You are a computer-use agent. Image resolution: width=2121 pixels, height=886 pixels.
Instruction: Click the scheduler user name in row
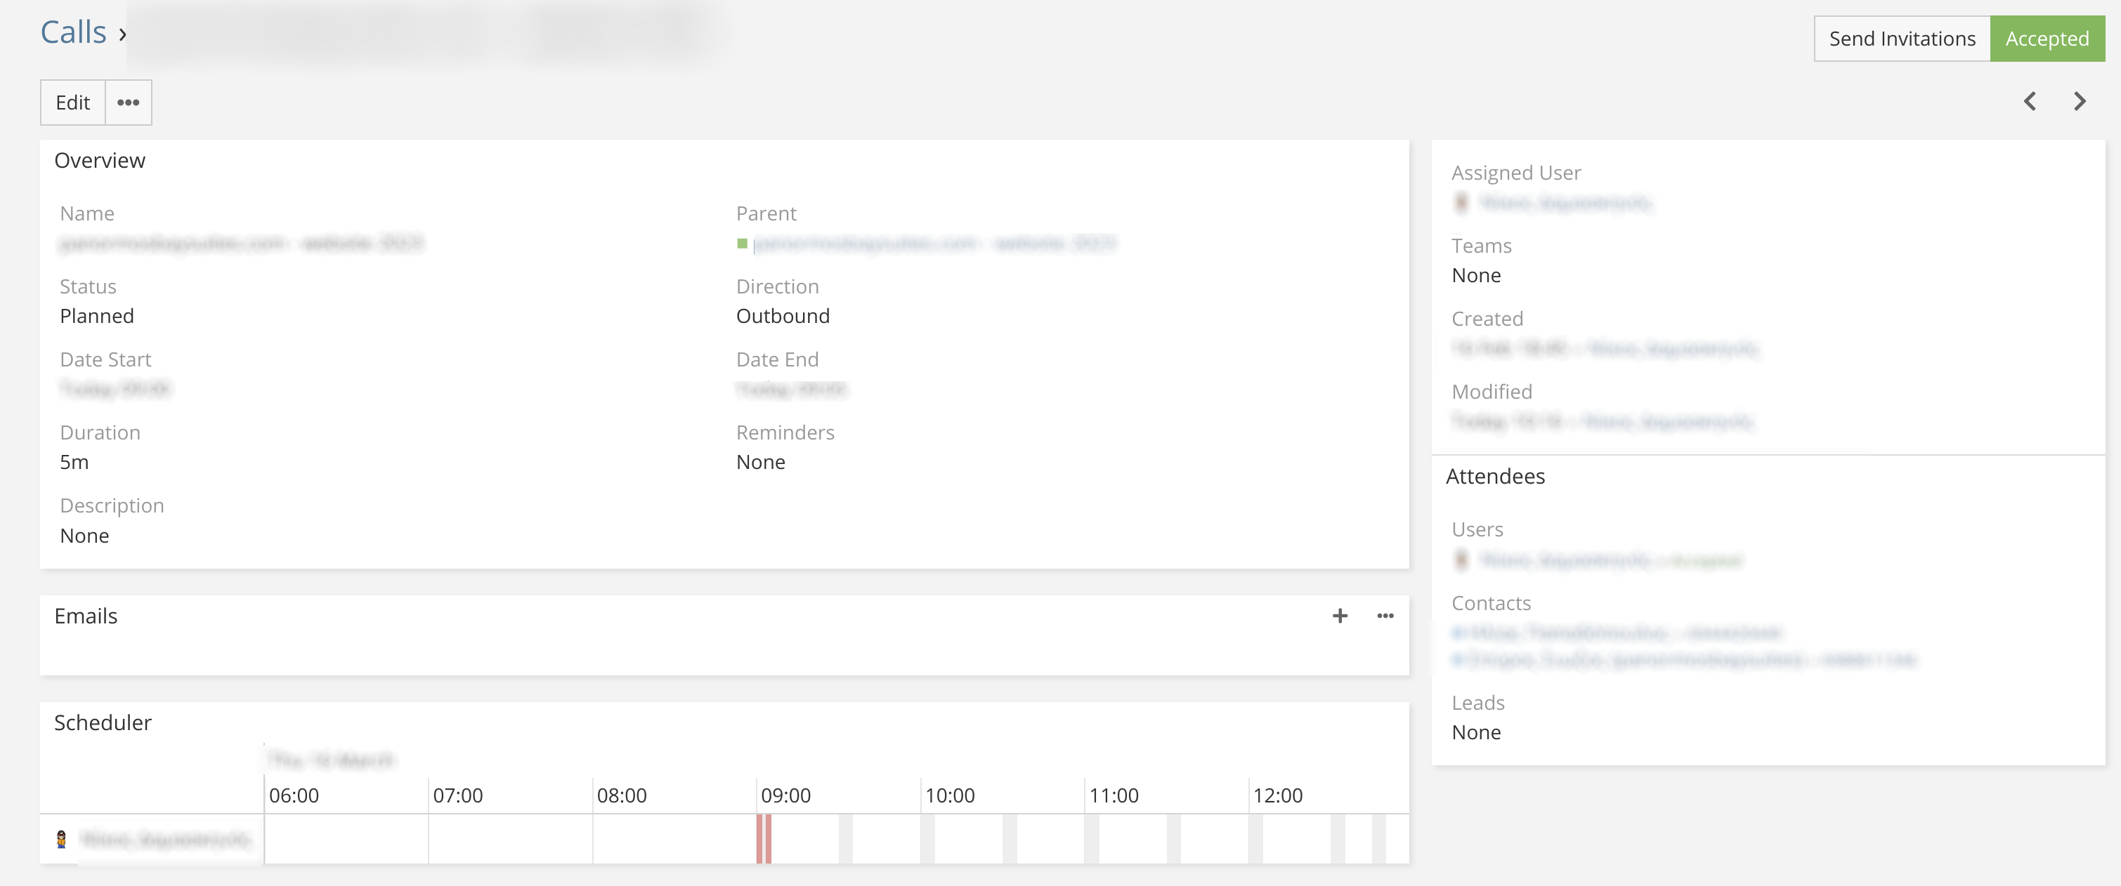[164, 839]
